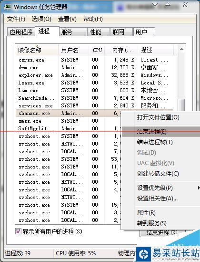Switch to the 用户 tab
This screenshot has width=200, height=262.
tap(144, 32)
